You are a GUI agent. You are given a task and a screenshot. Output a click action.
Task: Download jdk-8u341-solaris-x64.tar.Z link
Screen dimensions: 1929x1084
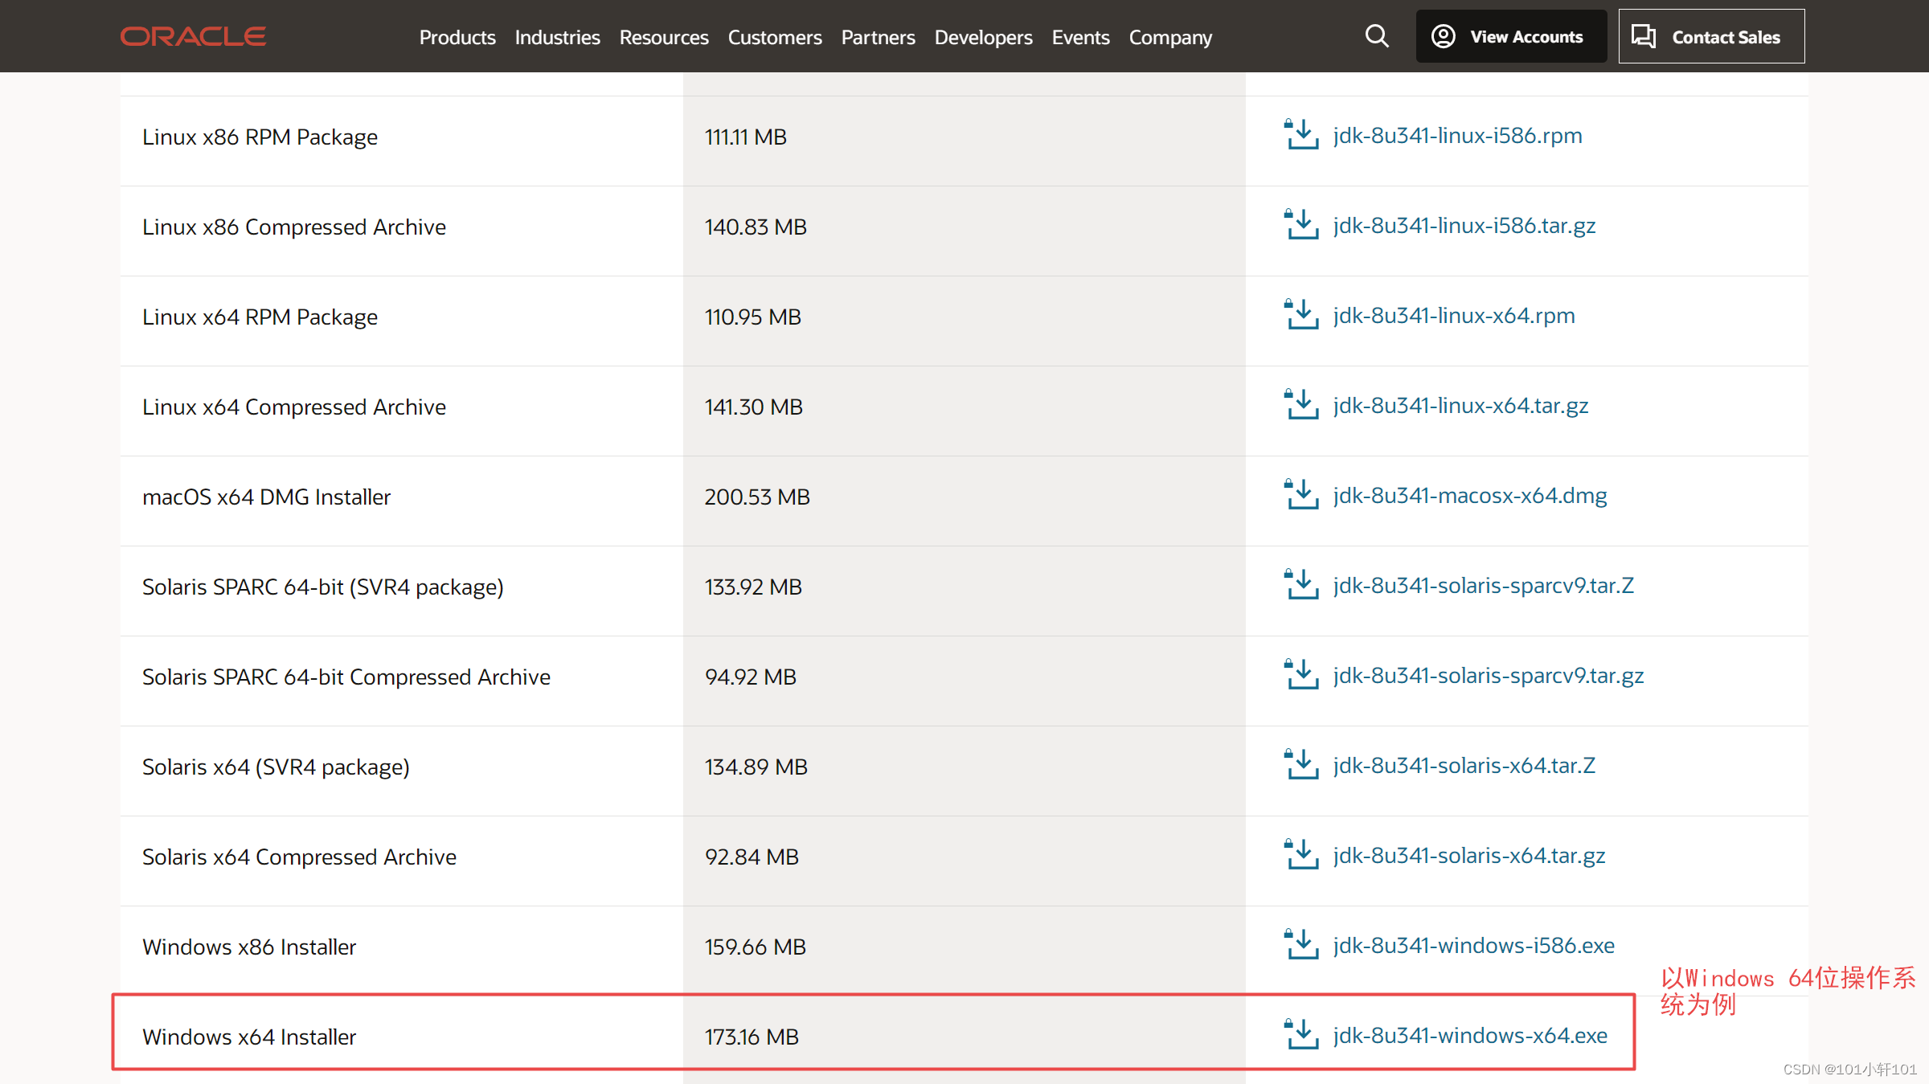click(1464, 766)
